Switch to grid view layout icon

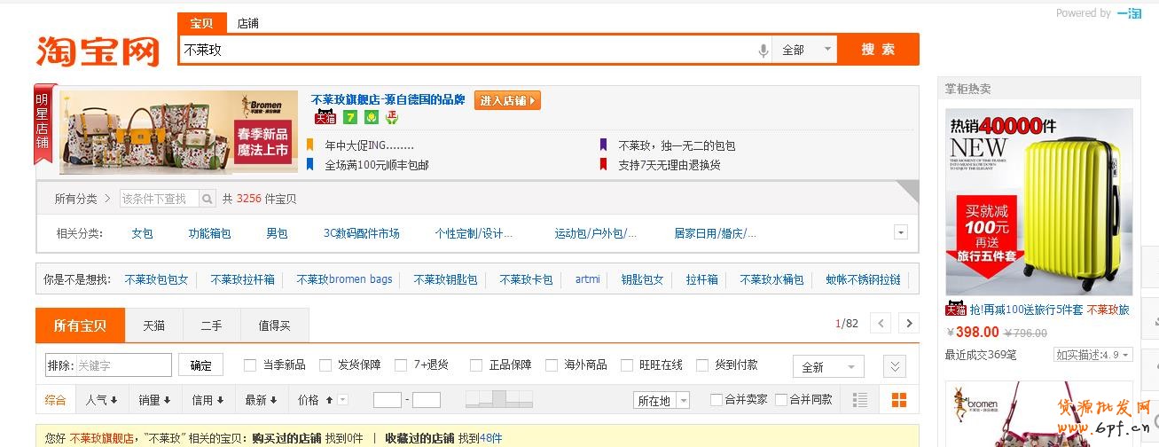(898, 400)
